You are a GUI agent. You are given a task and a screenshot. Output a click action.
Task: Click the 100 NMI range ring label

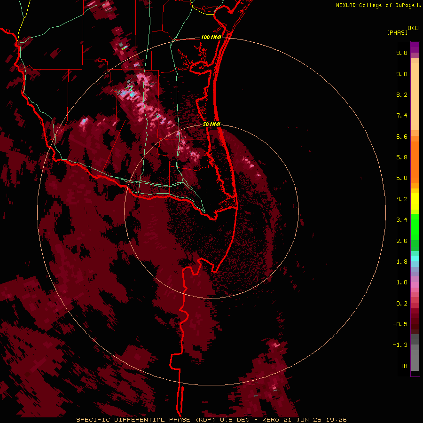[211, 37]
